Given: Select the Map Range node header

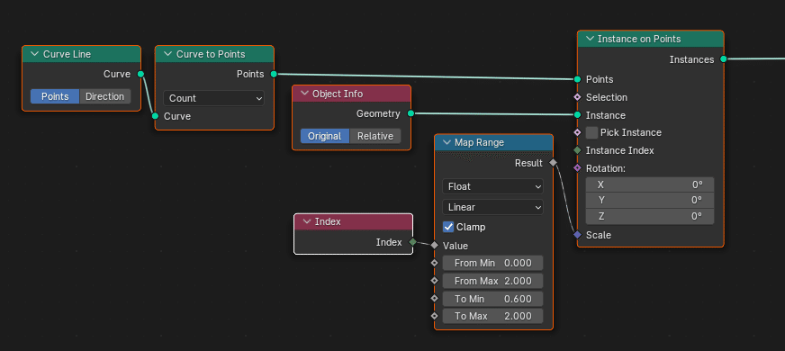Looking at the screenshot, I should point(493,143).
